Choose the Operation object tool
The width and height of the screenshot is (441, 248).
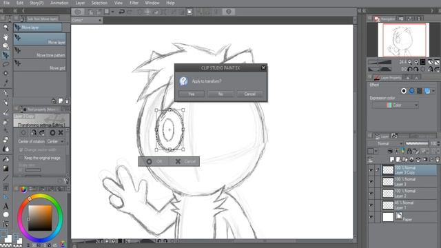pyautogui.click(x=6, y=46)
